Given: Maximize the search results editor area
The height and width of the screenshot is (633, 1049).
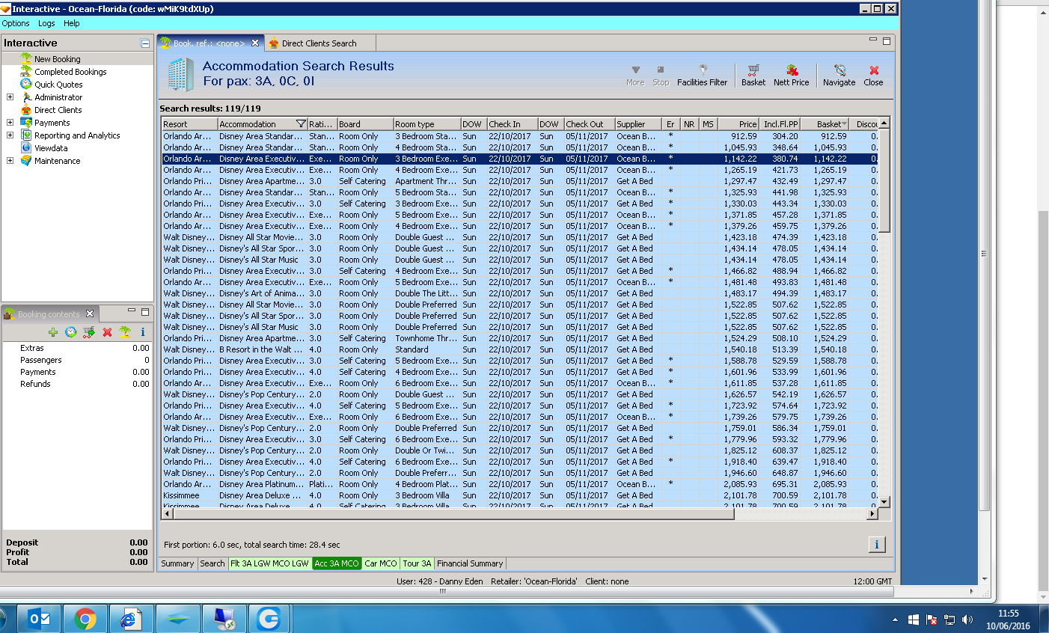Looking at the screenshot, I should point(887,41).
